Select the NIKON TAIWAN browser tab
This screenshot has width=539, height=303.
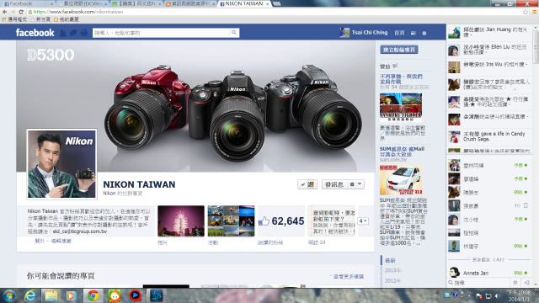244,3
